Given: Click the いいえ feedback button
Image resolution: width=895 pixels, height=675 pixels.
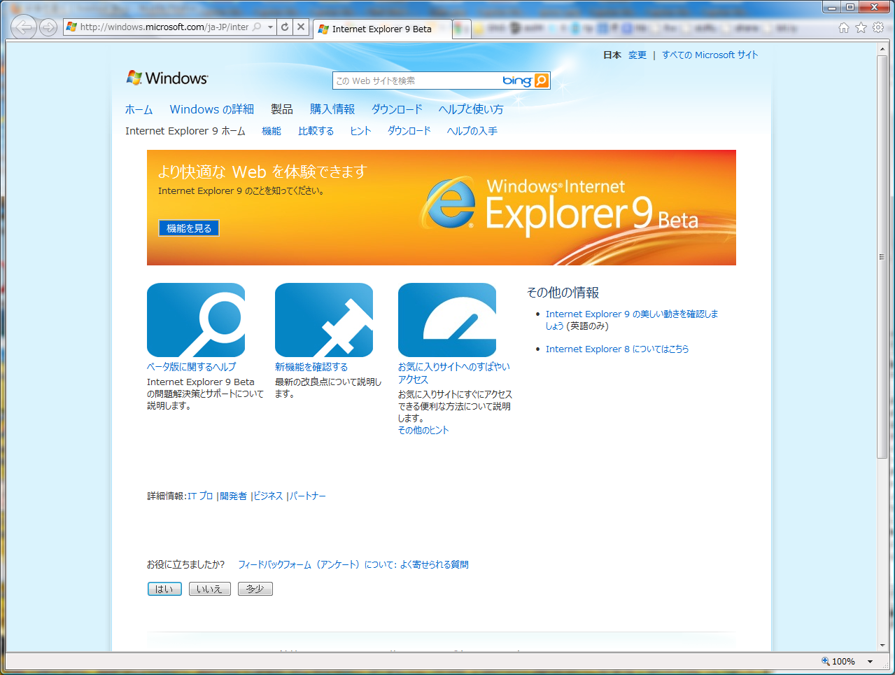Looking at the screenshot, I should (209, 589).
